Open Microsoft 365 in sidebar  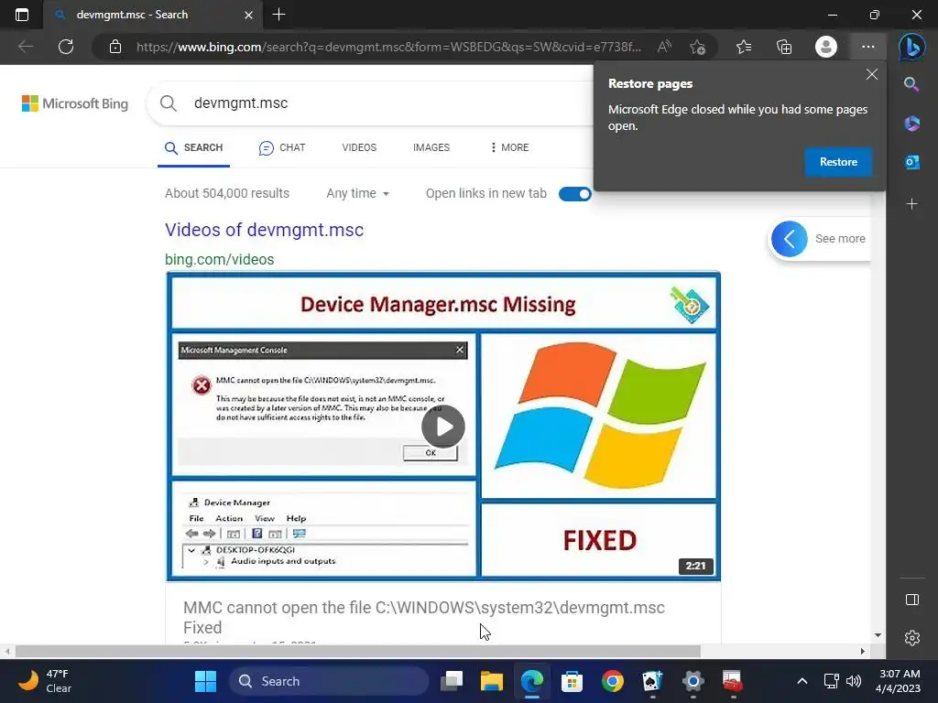point(911,124)
